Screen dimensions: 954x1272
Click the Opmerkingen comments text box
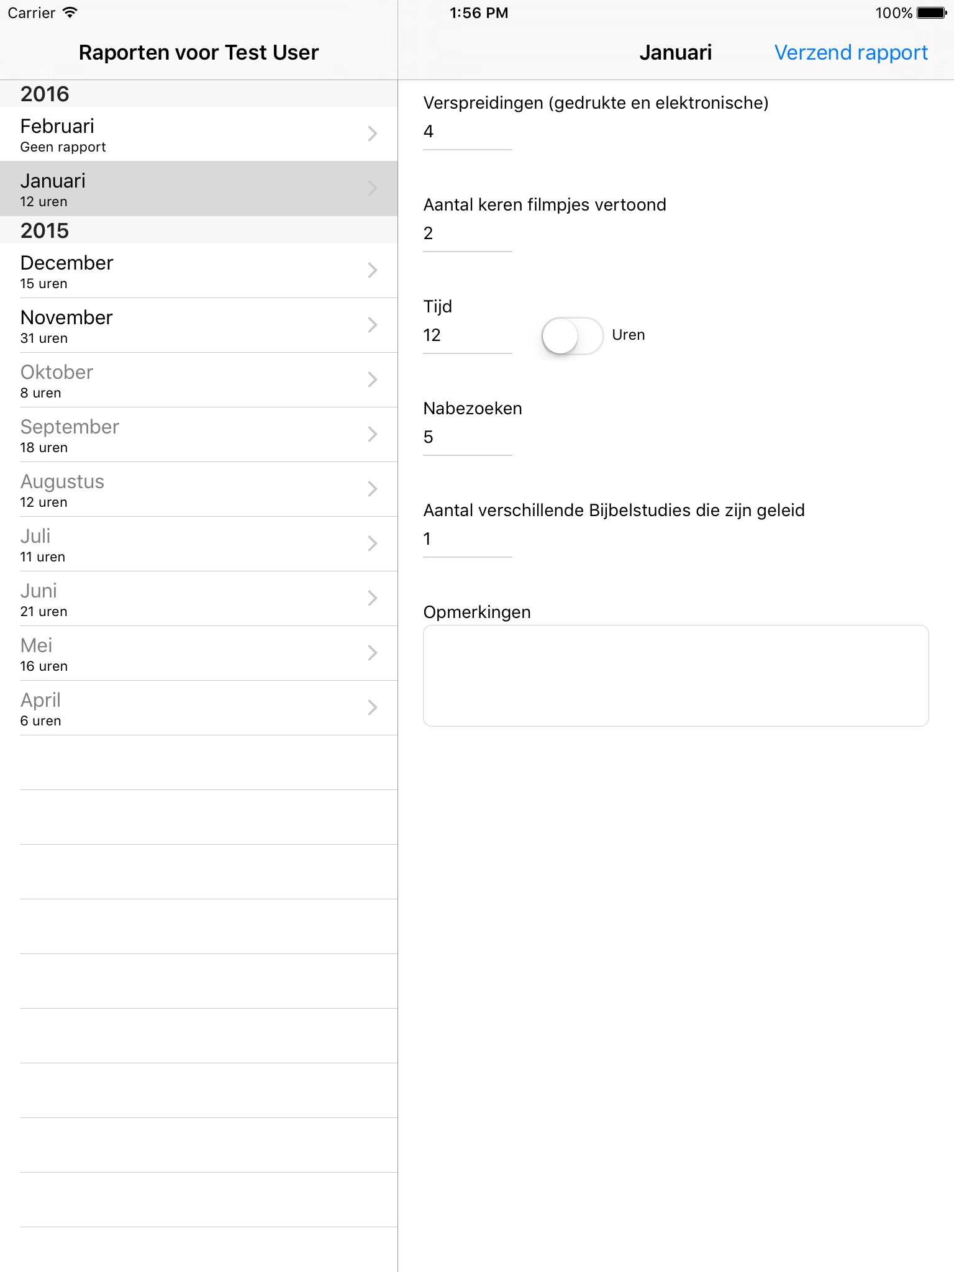click(x=675, y=676)
